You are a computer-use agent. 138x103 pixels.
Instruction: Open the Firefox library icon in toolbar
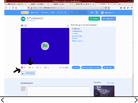pyautogui.click(x=121, y=8)
